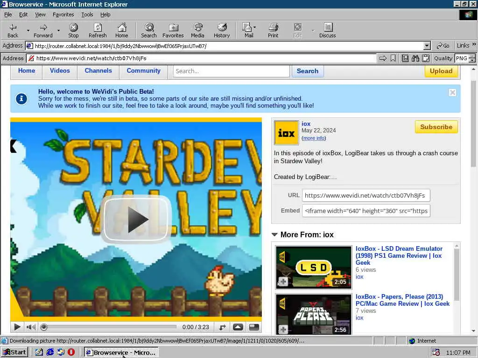Open the Favorites toolbar pane
The width and height of the screenshot is (478, 358).
tap(173, 30)
